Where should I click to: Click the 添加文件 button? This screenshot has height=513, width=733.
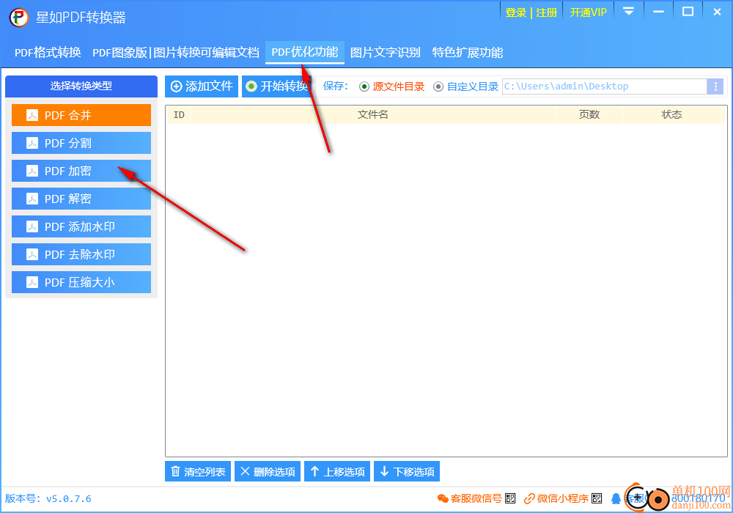202,86
